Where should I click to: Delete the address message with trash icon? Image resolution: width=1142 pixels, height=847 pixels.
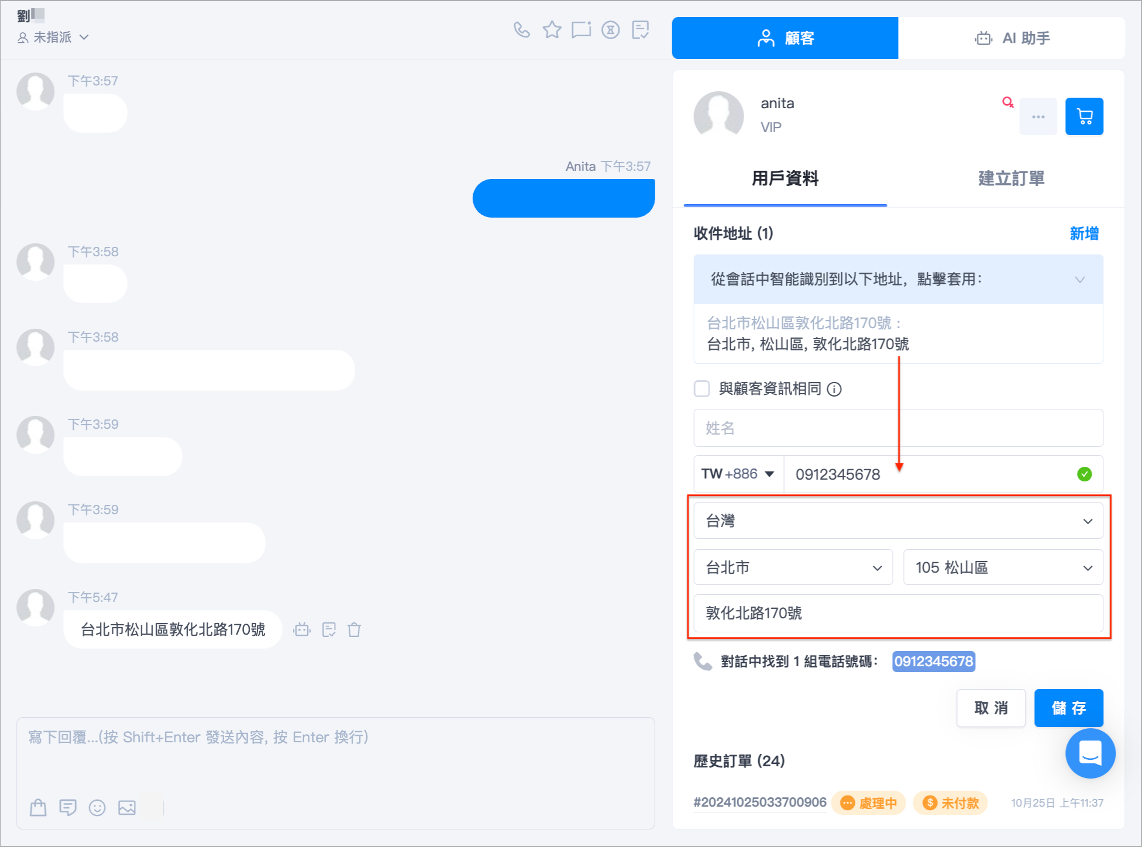coord(354,629)
